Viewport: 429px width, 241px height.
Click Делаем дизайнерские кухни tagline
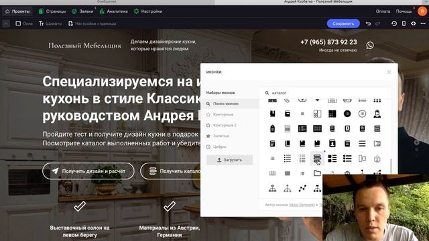coord(164,45)
